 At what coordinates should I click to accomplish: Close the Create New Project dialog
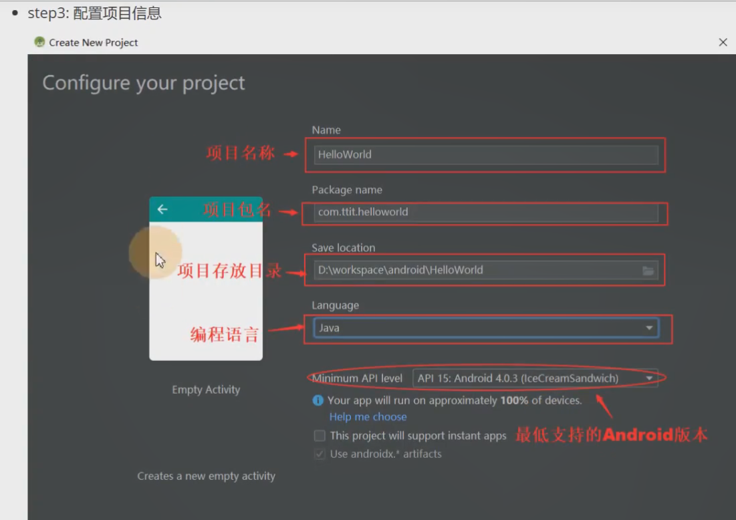pos(723,42)
